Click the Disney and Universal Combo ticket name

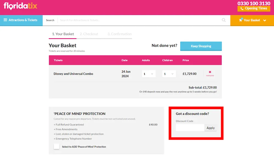[x=73, y=74]
